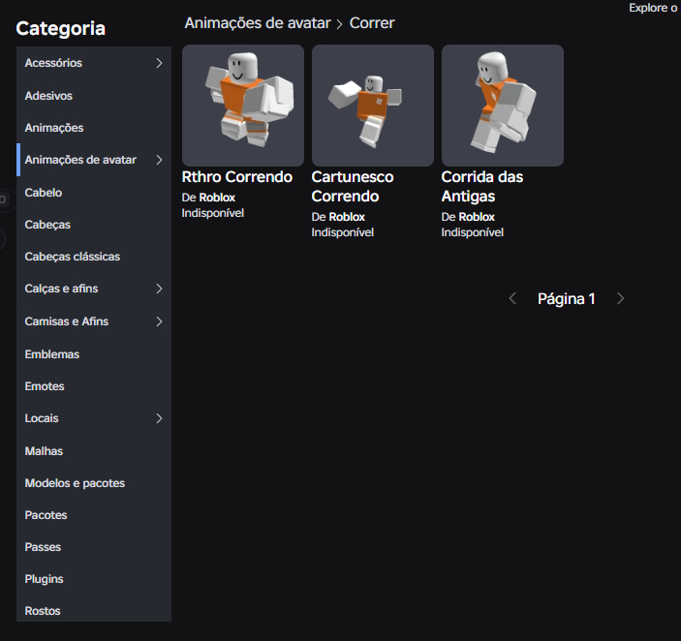Select the Adesivos category

tap(94, 96)
